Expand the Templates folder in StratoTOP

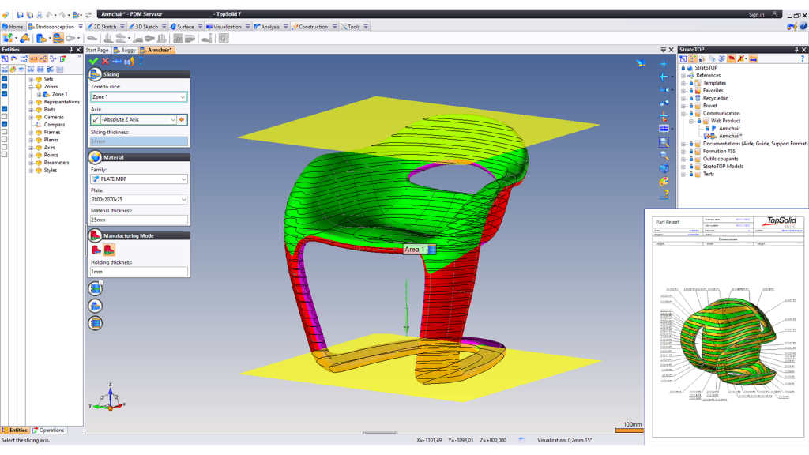click(683, 83)
